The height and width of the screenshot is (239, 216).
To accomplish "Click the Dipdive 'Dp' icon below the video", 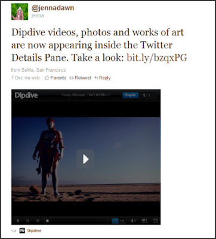I will 22,231.
